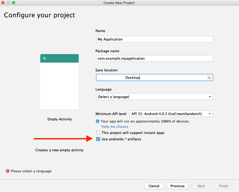Viewport: 239px width, 192px height.
Task: Click the disabled Finish button
Action: pyautogui.click(x=224, y=186)
